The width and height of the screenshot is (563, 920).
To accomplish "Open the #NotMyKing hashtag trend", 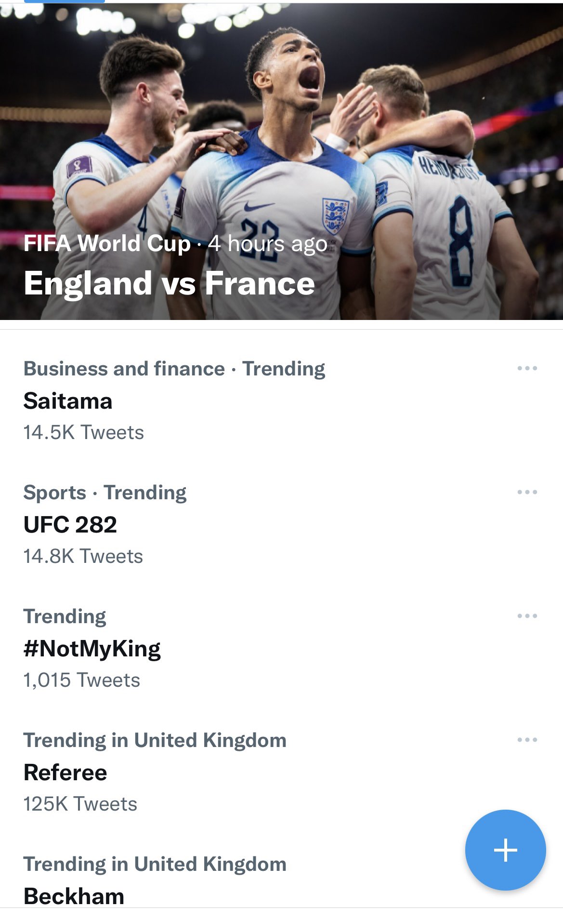I will (92, 649).
